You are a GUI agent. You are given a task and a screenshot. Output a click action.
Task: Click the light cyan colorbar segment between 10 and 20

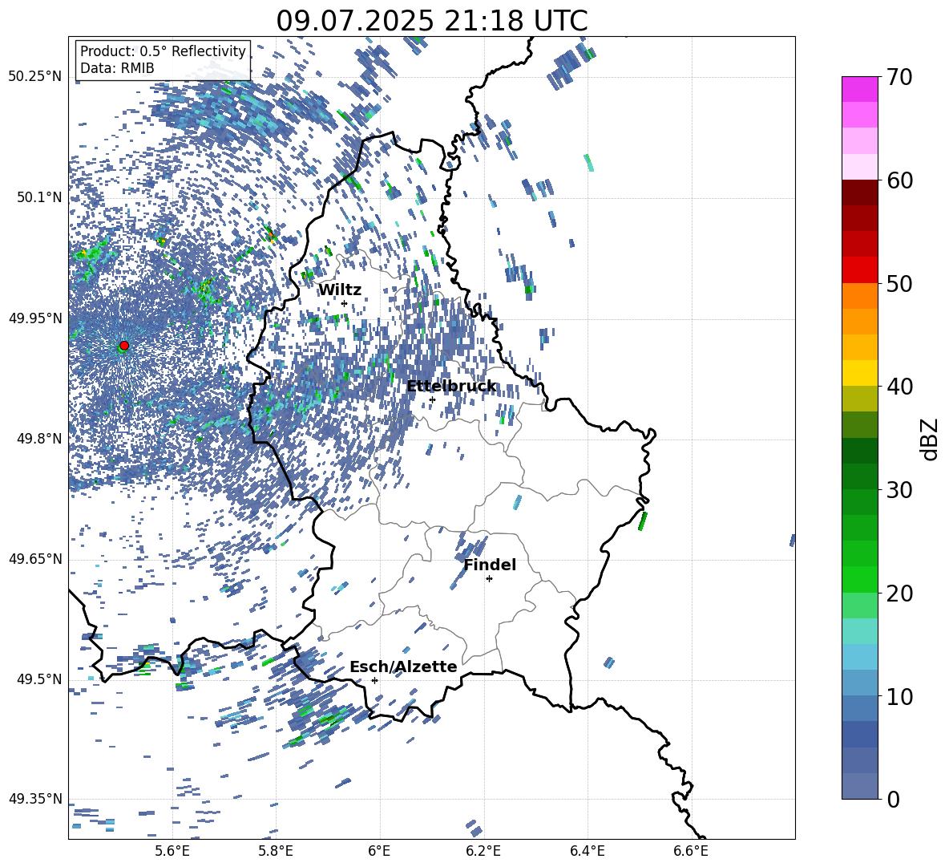pyautogui.click(x=860, y=631)
